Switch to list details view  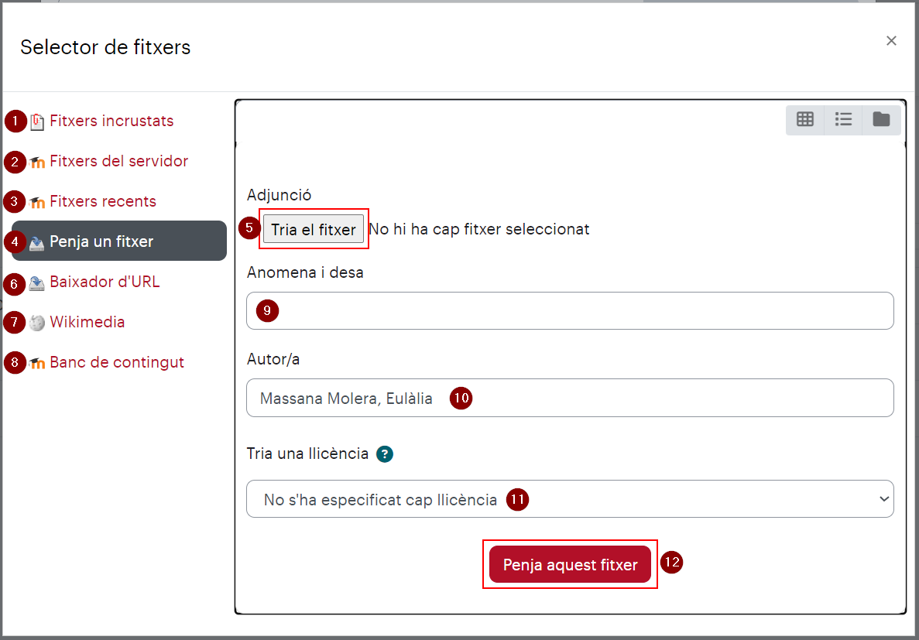point(843,119)
